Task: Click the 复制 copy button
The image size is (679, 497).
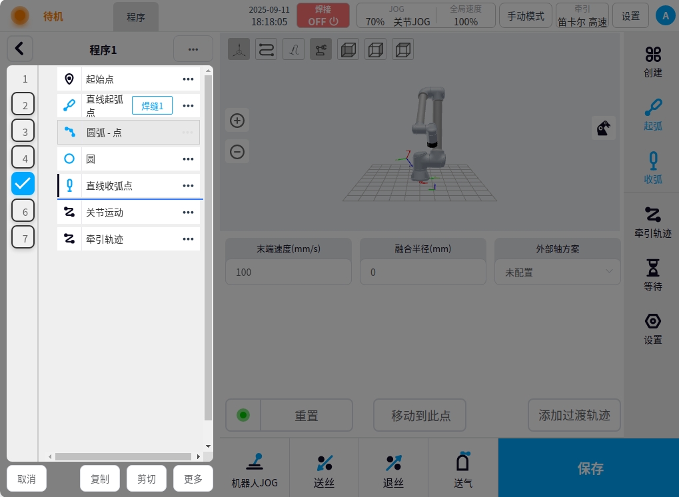Action: coord(100,478)
